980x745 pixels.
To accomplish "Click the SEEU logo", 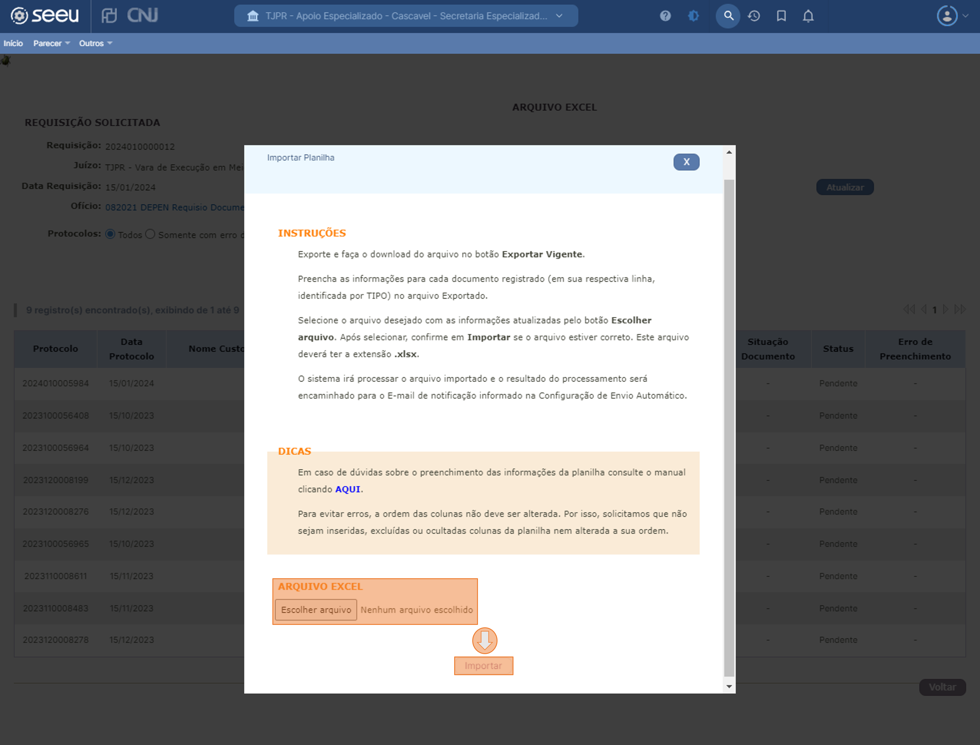I will click(44, 16).
